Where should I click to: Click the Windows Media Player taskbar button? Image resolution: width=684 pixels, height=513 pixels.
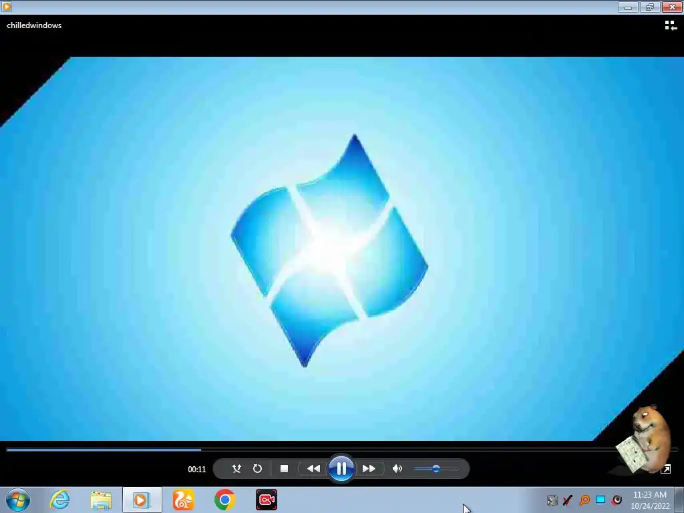142,500
